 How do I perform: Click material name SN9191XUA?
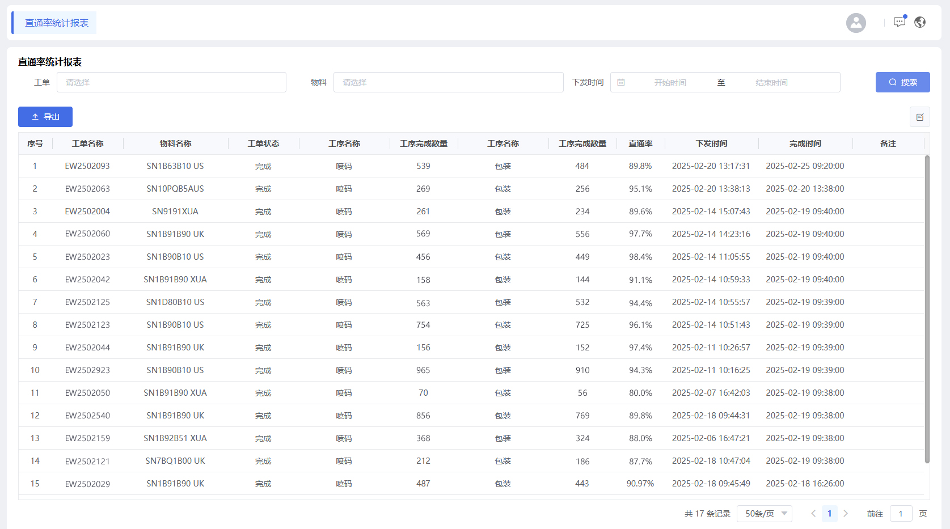click(175, 211)
